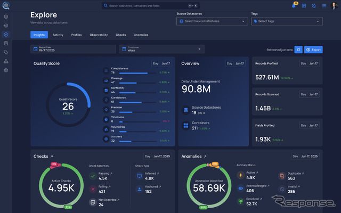Screen dimensions: 341x213
Task: Switch to the Anomalies tab
Action: [x=141, y=35]
